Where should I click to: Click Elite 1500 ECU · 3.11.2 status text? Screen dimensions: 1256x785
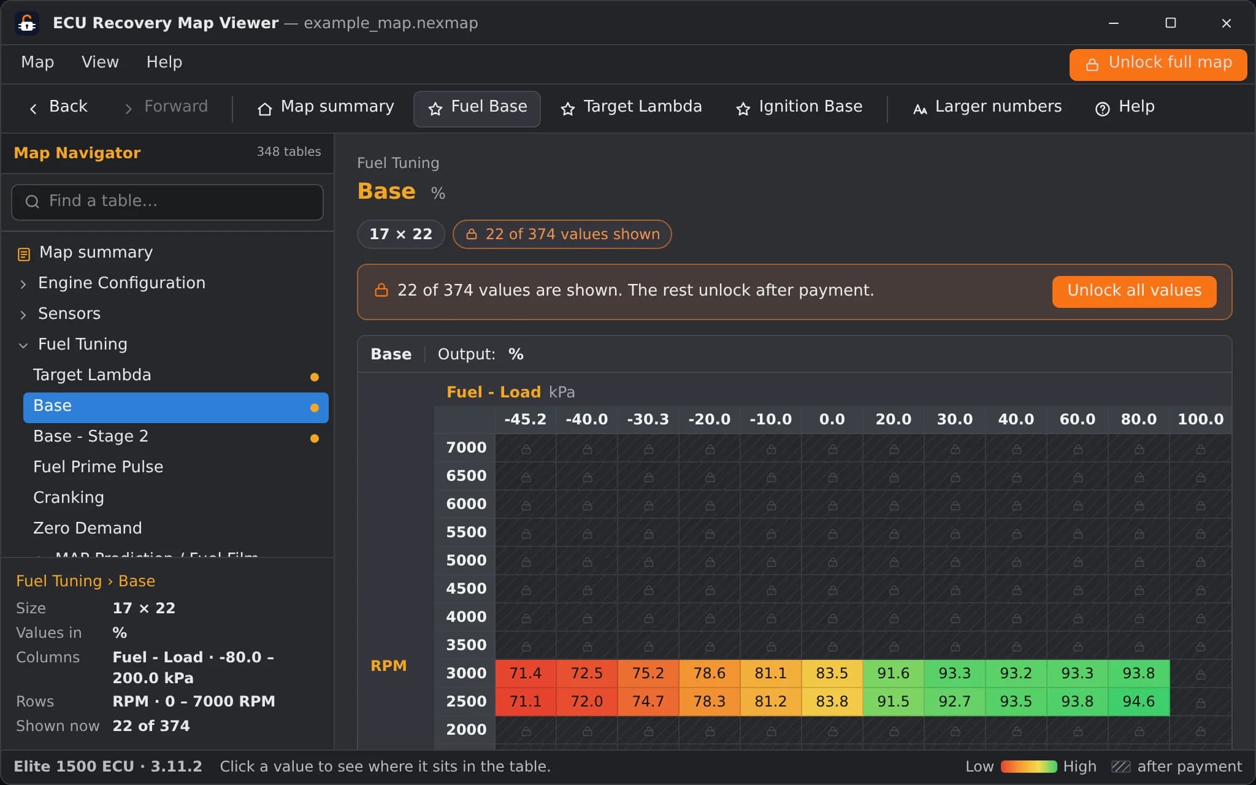(x=108, y=767)
